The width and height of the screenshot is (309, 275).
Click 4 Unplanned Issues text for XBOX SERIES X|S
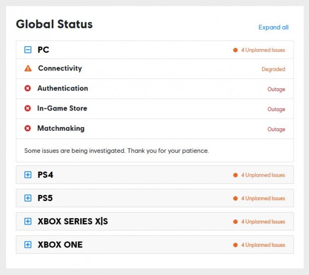click(263, 222)
